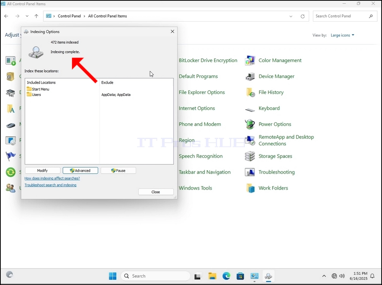Open Speech Recognition

201,156
